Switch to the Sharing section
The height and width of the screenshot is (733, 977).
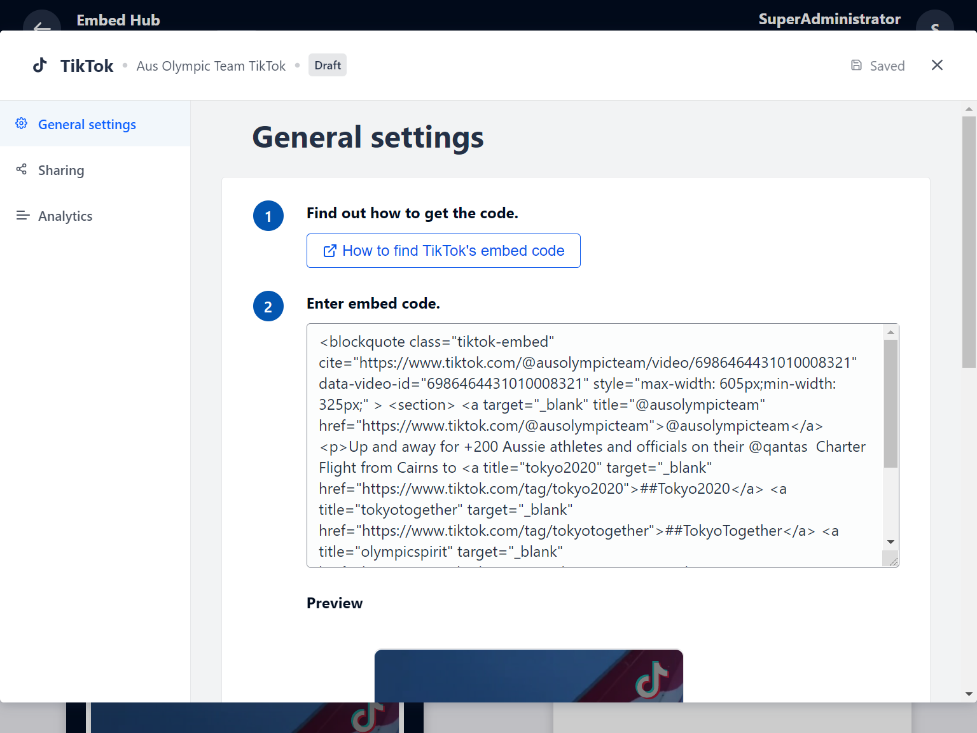pos(61,171)
